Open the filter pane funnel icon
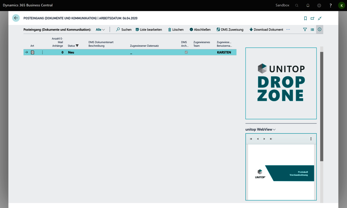This screenshot has height=208, width=347. coord(305,29)
